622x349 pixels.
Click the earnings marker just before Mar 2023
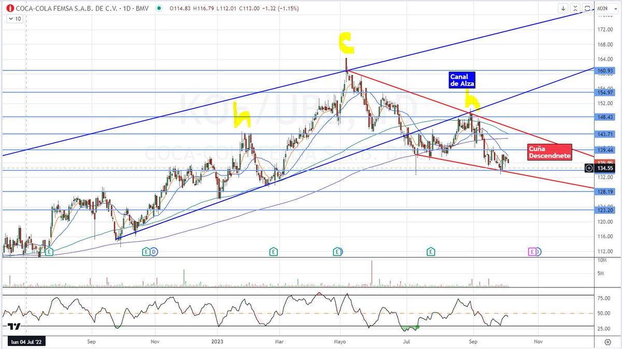pyautogui.click(x=273, y=252)
